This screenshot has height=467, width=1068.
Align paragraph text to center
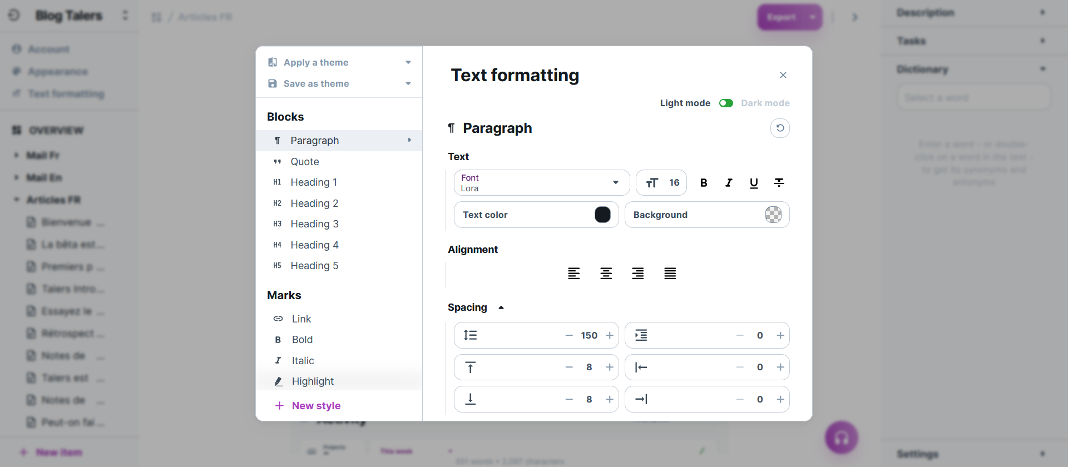606,274
